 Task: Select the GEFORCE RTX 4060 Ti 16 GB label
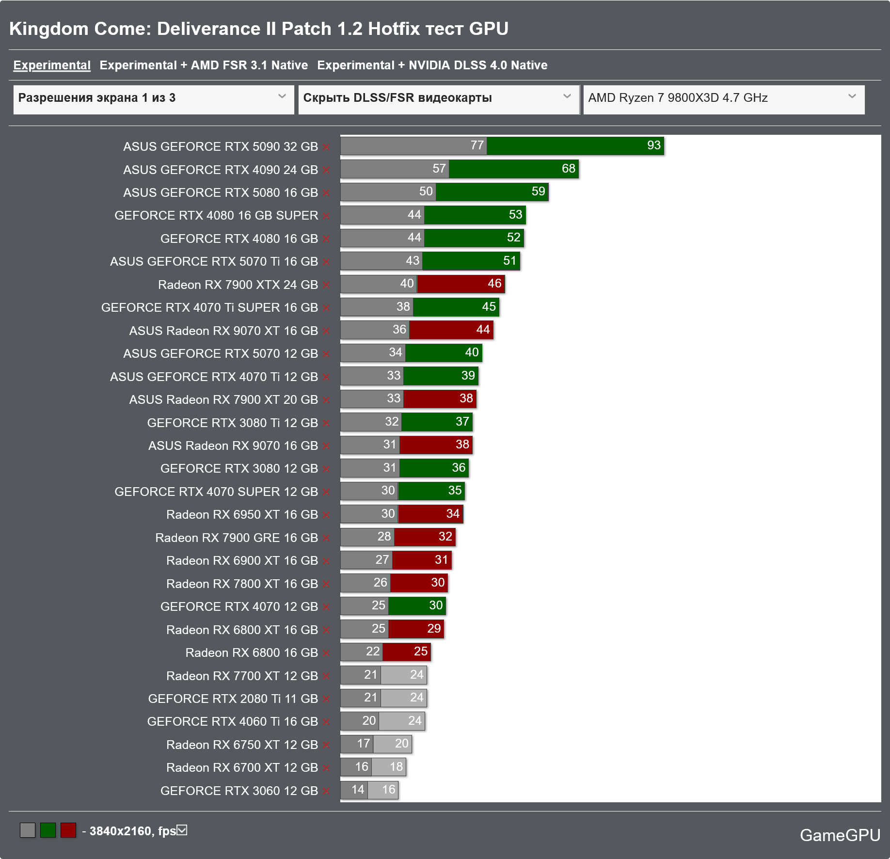233,721
